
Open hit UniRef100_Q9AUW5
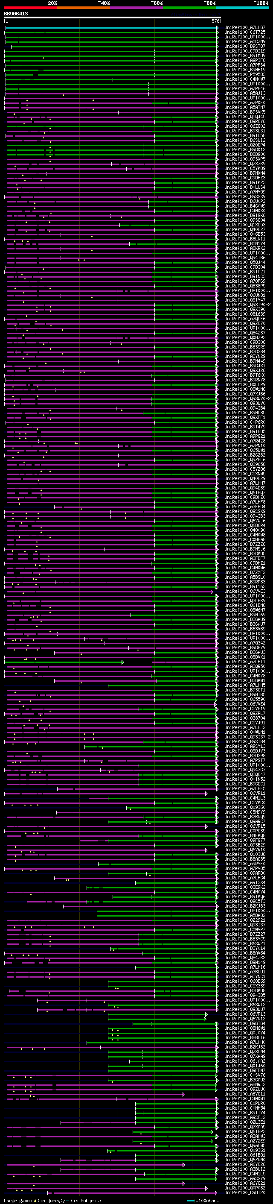tap(244, 1145)
